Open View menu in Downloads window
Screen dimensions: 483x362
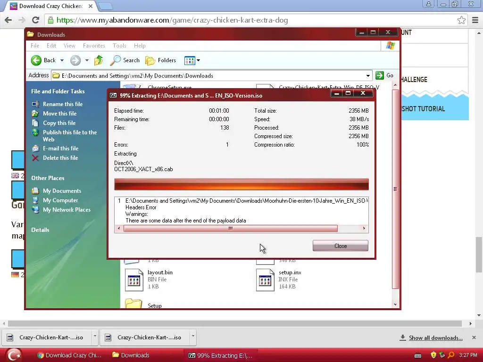(x=69, y=46)
